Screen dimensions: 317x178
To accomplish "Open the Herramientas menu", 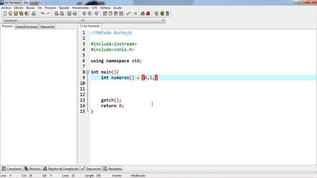I will [x=80, y=8].
